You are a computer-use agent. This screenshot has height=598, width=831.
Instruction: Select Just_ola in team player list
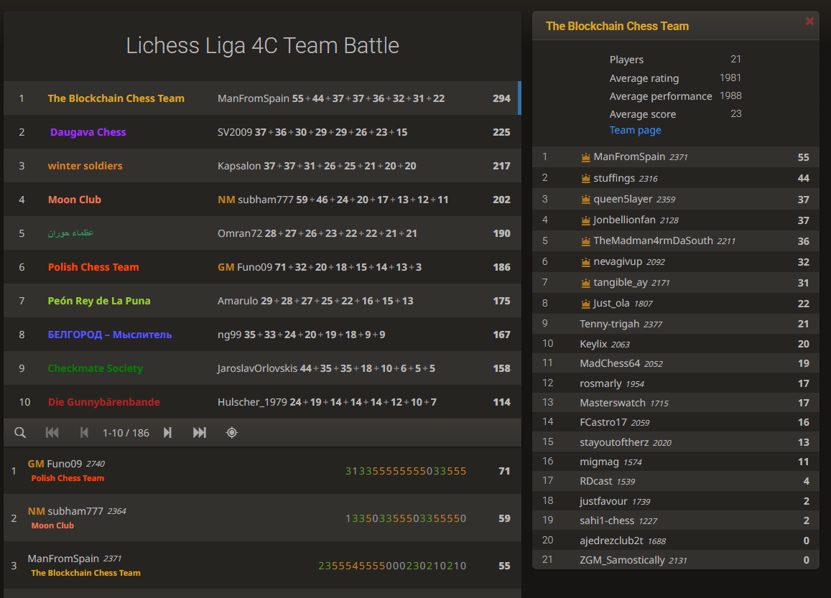(x=676, y=304)
